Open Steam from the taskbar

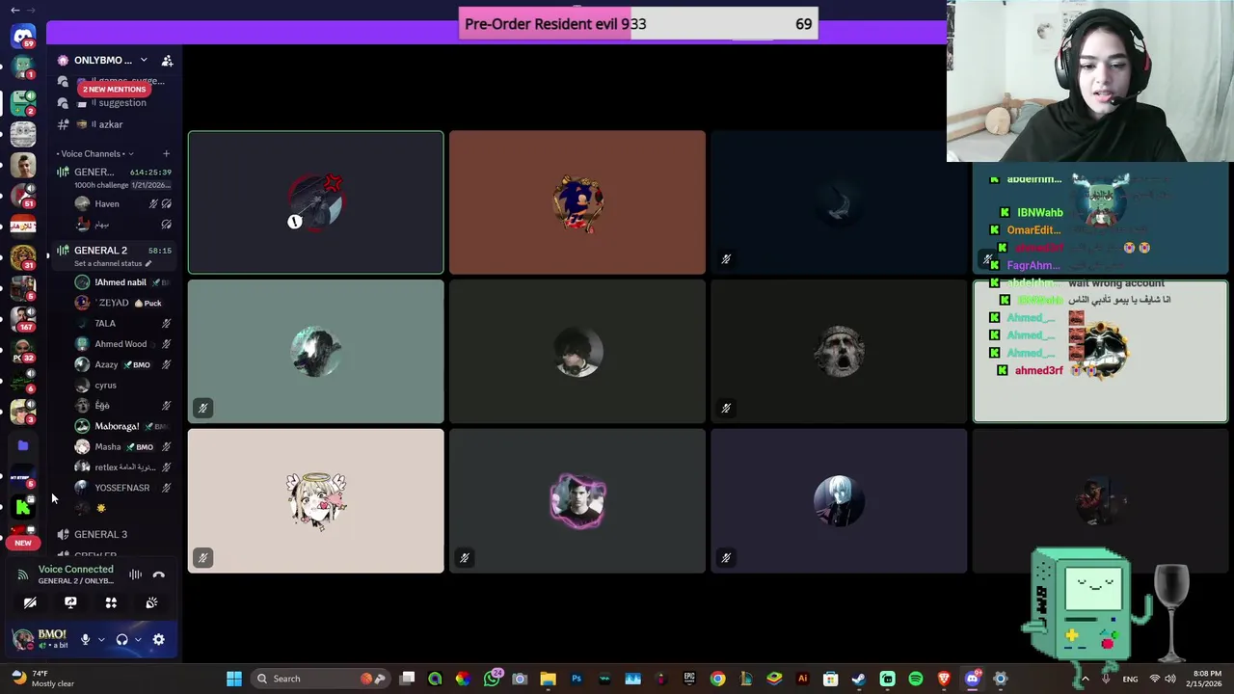[859, 679]
